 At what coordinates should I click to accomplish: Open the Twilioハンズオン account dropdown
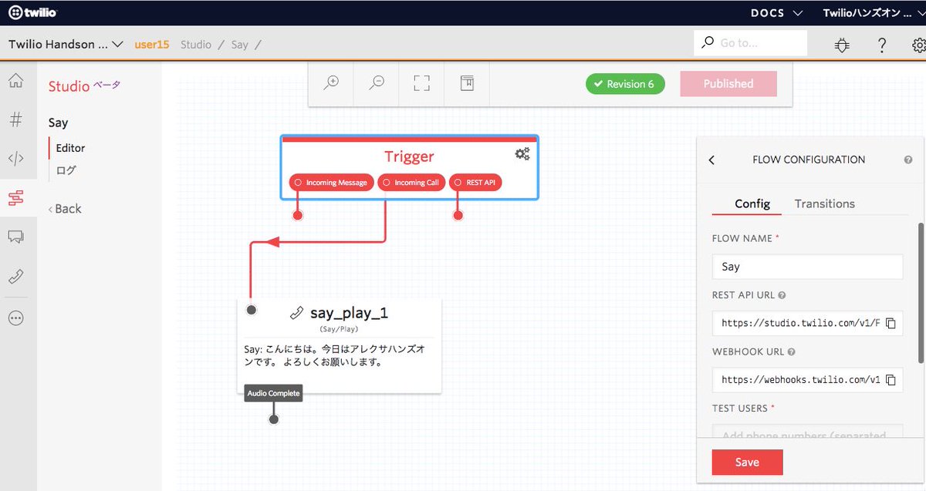(x=874, y=13)
